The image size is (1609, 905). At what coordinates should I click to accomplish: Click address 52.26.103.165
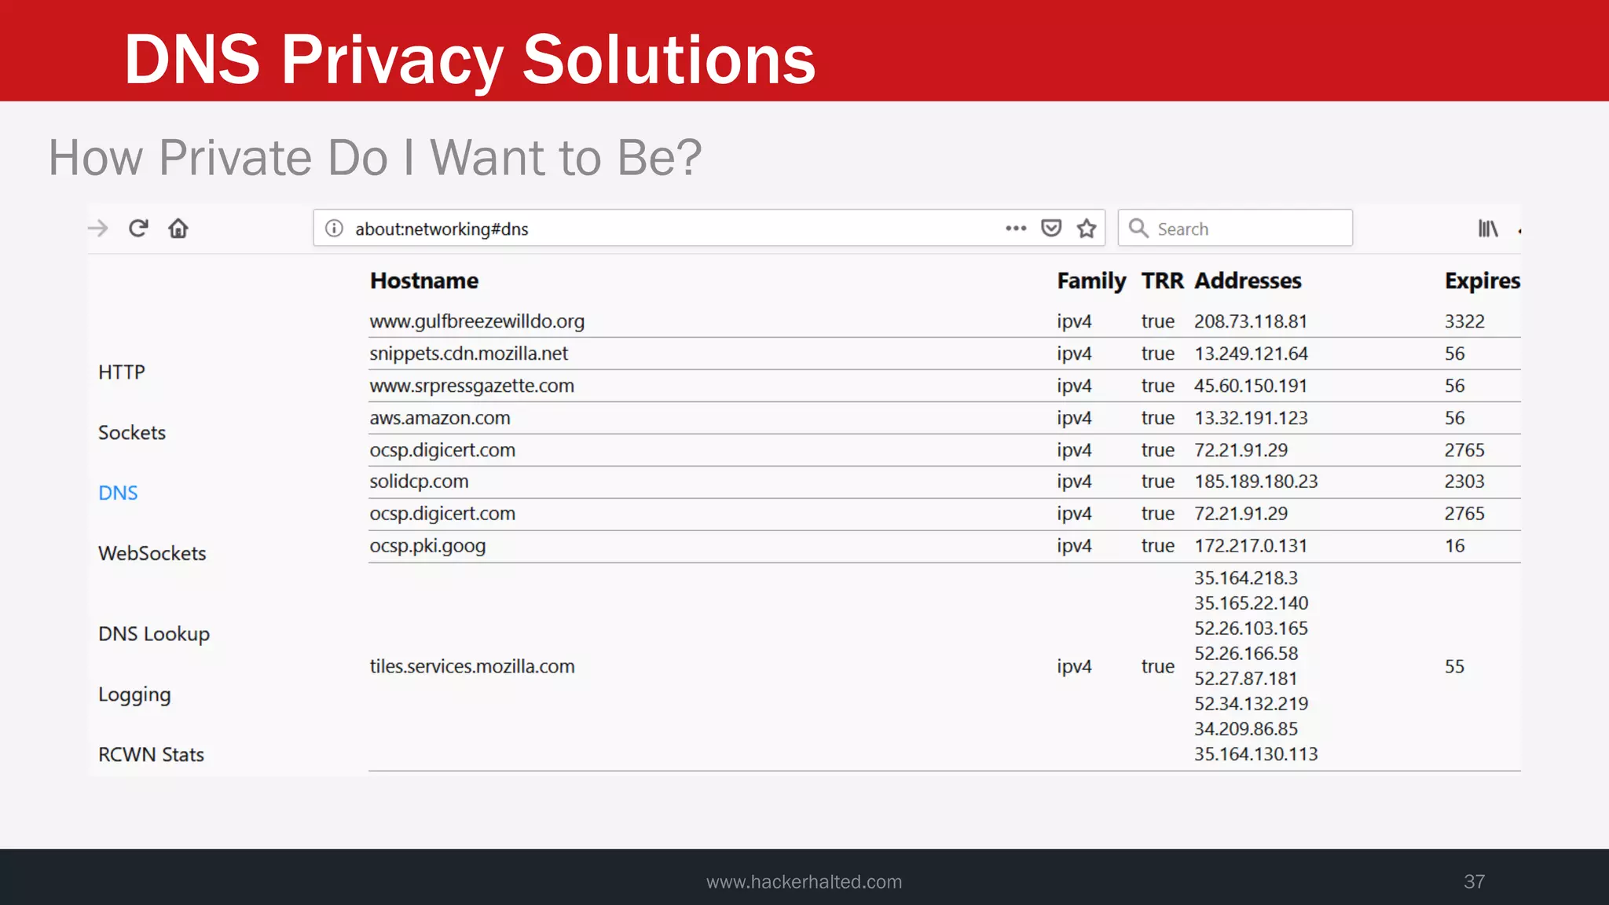click(x=1252, y=628)
